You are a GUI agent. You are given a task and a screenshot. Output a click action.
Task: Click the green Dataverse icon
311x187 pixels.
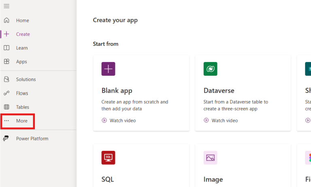click(x=210, y=69)
